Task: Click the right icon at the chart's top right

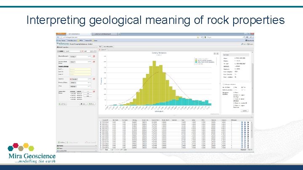Action: pyautogui.click(x=217, y=53)
